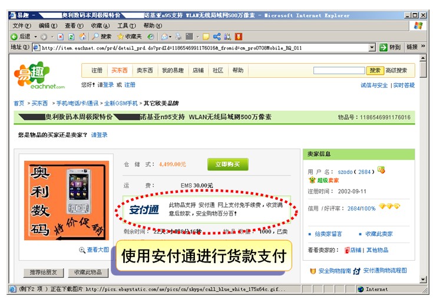Click the page scrollbar down arrow
The image size is (433, 299).
pos(423,280)
